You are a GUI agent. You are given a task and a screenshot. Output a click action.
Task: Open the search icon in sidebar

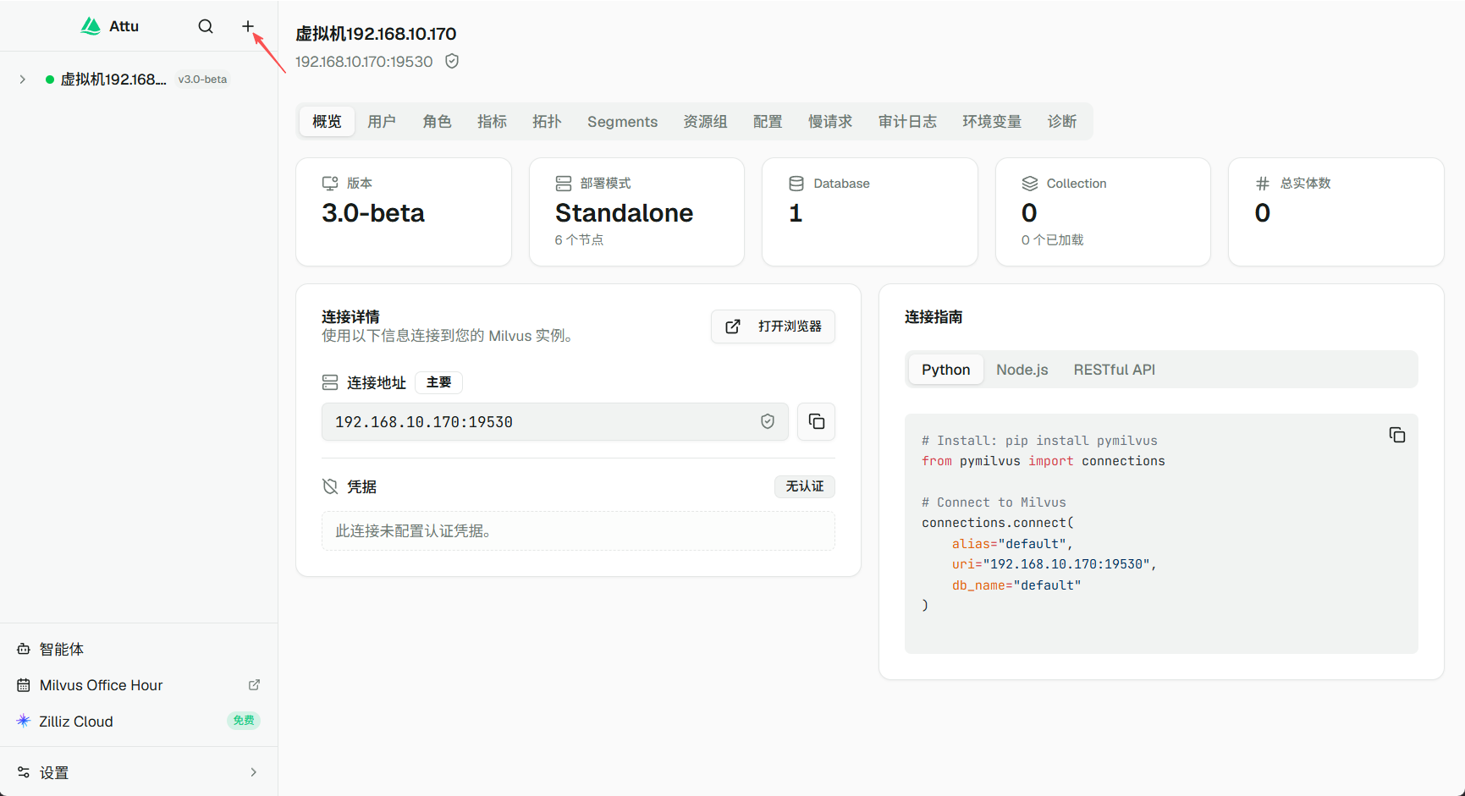point(206,26)
